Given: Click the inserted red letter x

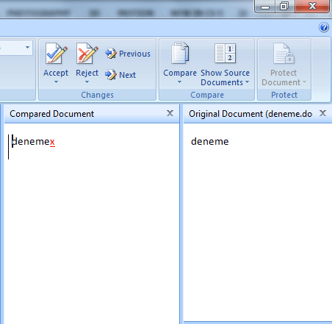Looking at the screenshot, I should (x=52, y=142).
